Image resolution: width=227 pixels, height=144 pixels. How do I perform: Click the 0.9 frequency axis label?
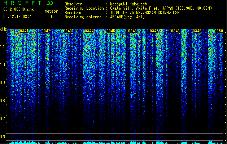(3, 83)
